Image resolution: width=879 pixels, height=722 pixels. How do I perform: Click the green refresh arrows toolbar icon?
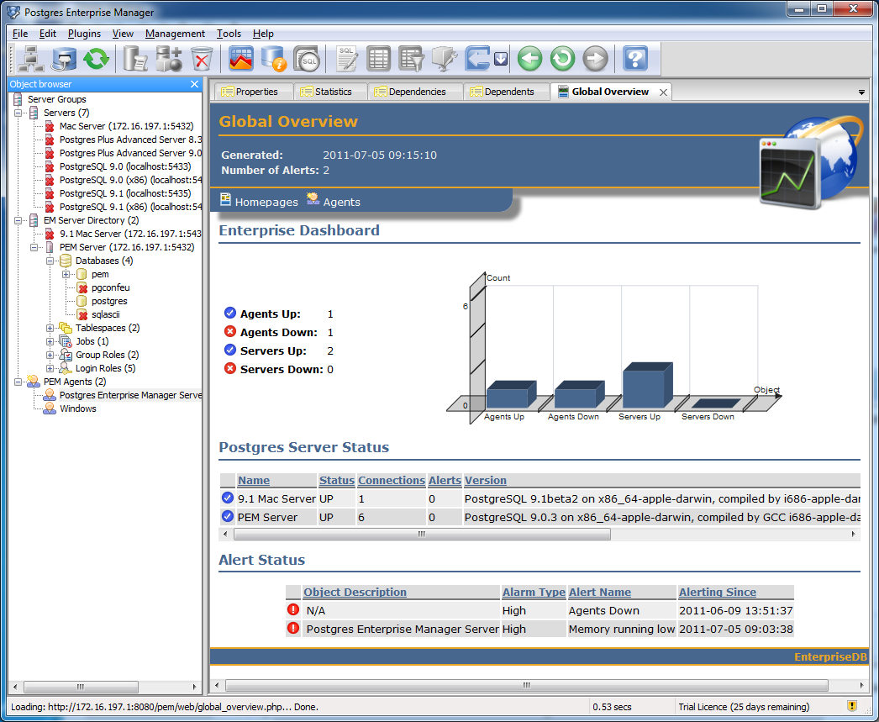coord(97,59)
